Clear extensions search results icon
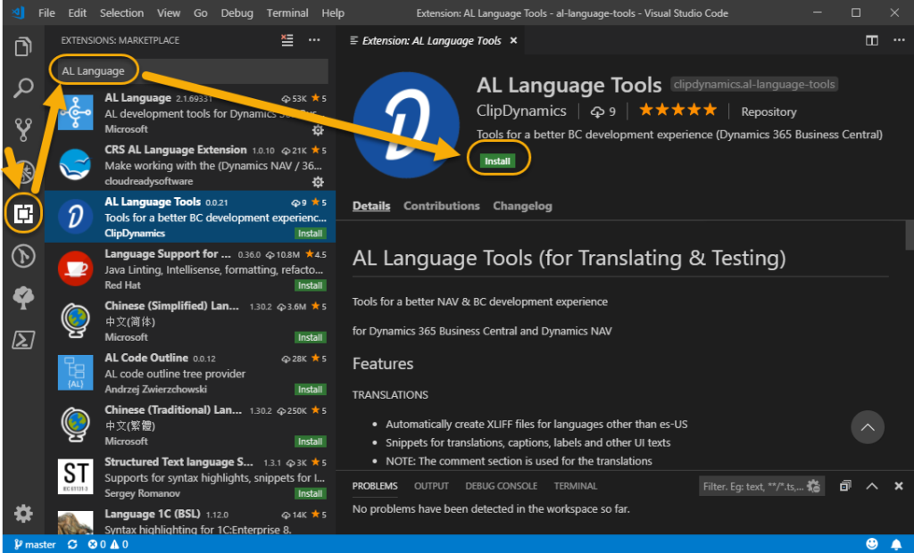The width and height of the screenshot is (914, 553). (287, 40)
